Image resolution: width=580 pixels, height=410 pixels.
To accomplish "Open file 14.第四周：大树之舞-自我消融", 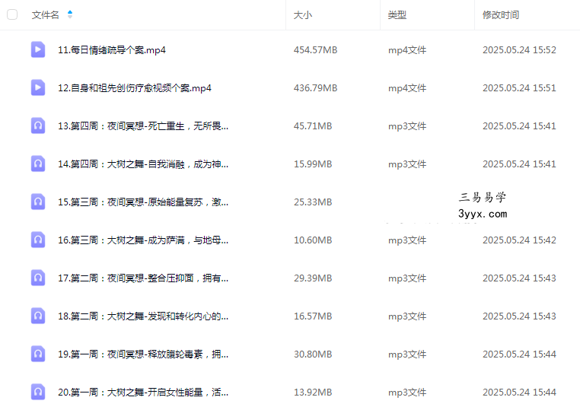I will 143,164.
